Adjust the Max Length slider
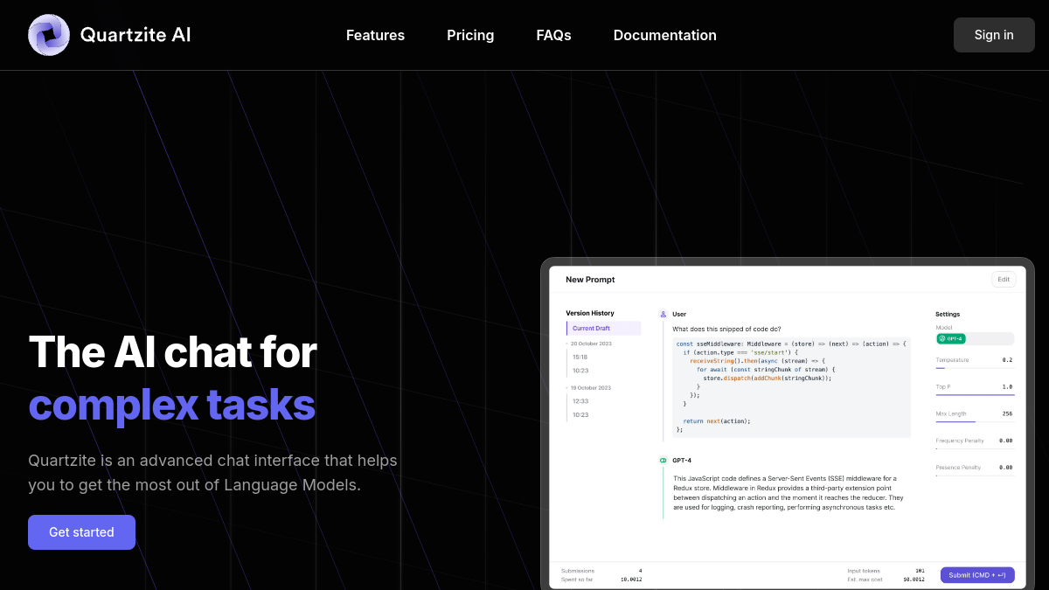This screenshot has height=590, width=1049. 975,422
